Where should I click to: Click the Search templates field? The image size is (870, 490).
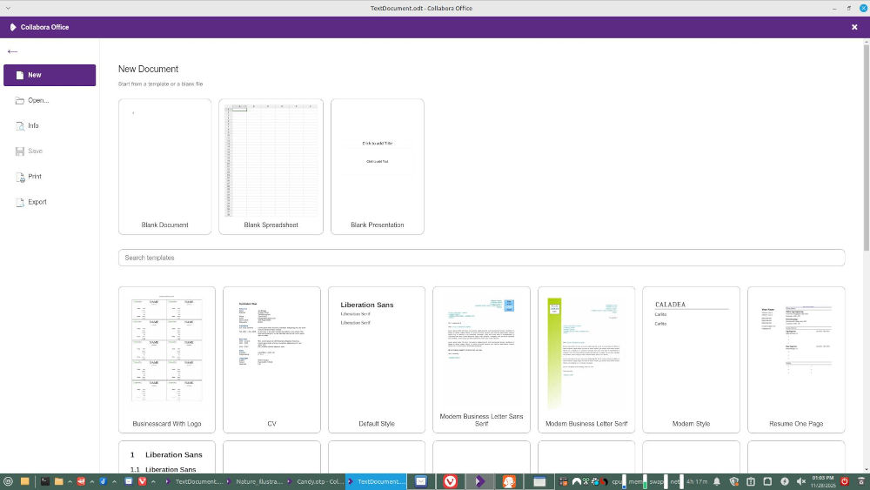point(481,258)
